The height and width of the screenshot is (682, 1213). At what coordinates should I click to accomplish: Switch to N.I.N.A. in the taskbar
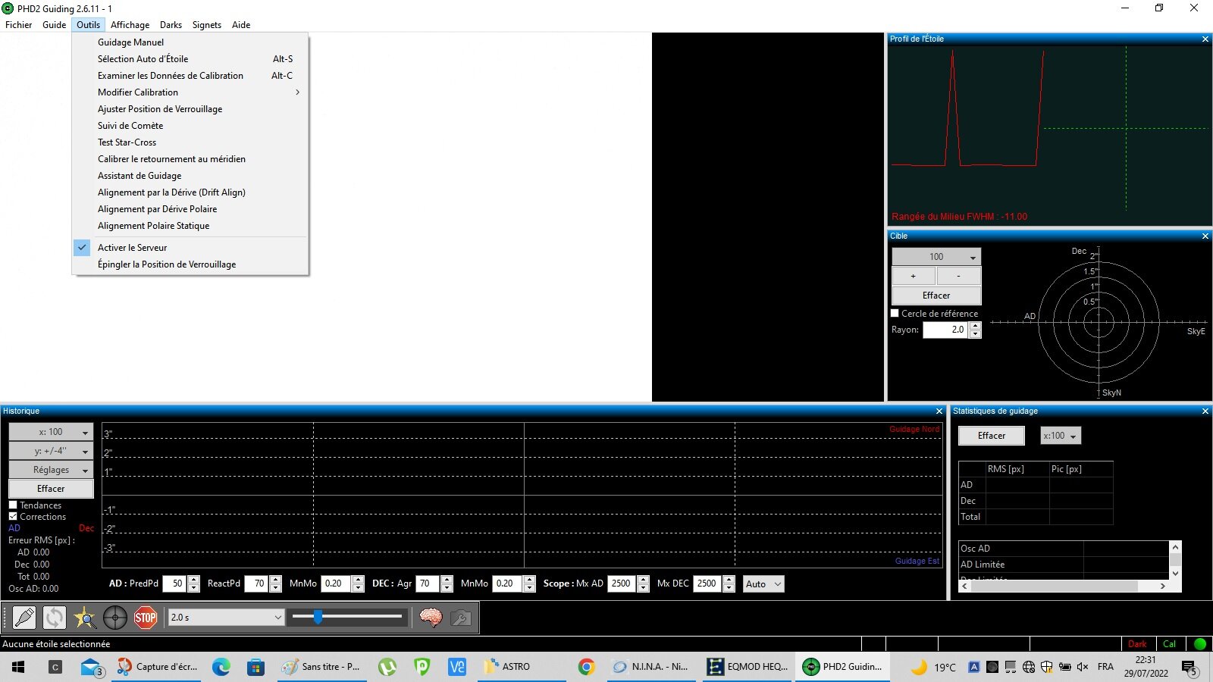650,667
